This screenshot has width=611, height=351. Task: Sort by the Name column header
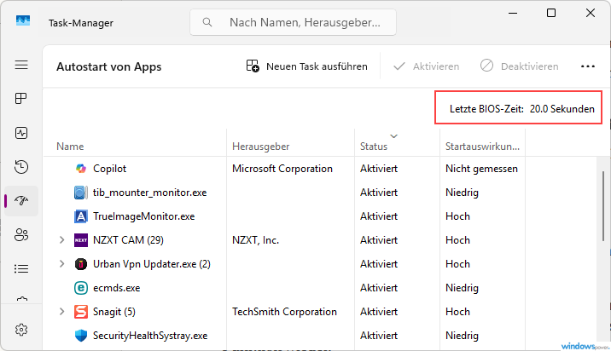70,147
